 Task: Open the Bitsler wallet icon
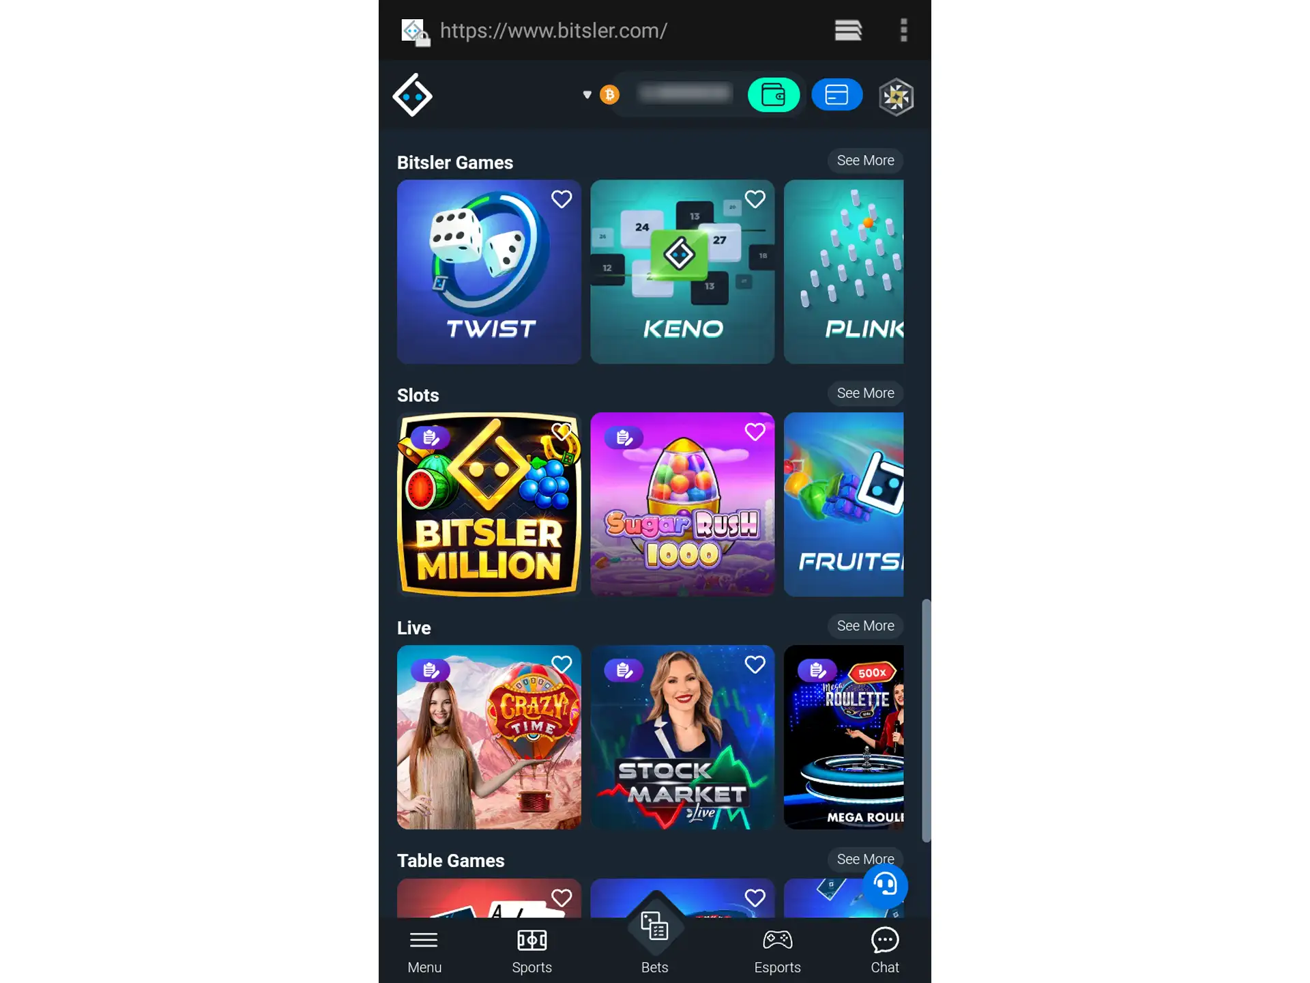pyautogui.click(x=772, y=95)
